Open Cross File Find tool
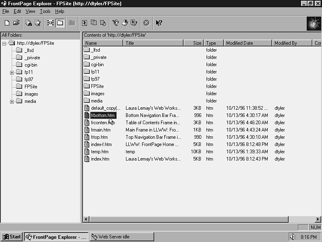This screenshot has height=242, width=322. pos(29,23)
